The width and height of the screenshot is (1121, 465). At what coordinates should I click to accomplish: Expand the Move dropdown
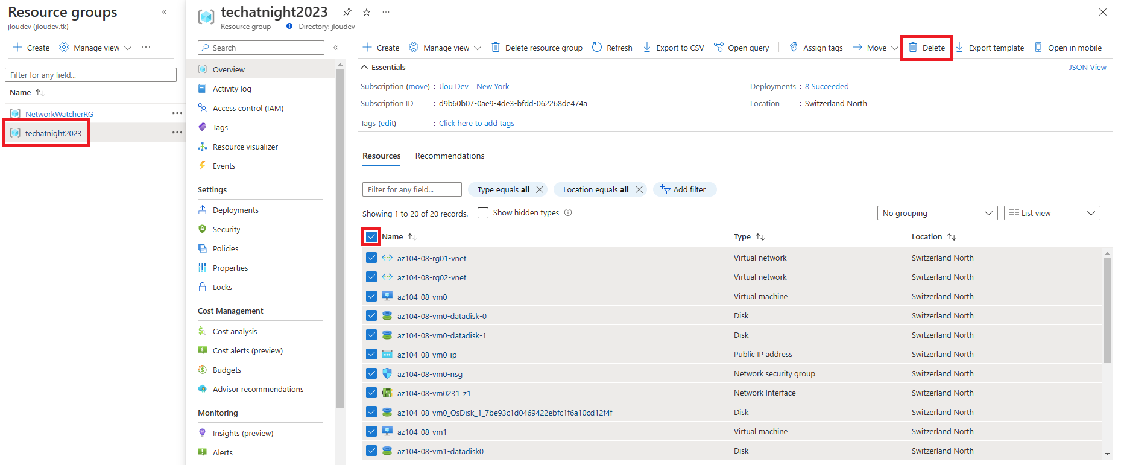(875, 48)
